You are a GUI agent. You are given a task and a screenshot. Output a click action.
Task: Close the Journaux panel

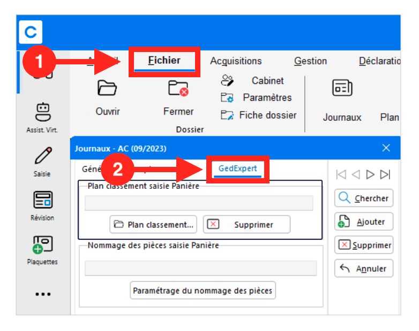point(386,148)
